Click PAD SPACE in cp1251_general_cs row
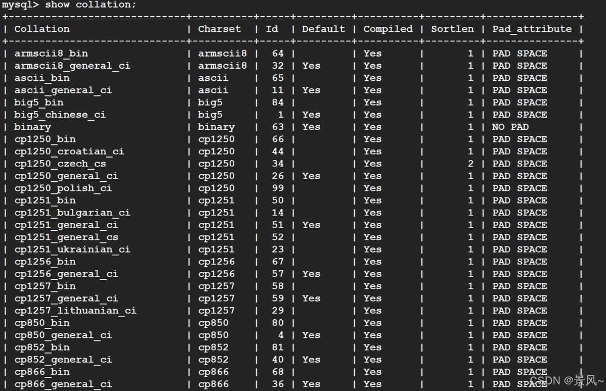The width and height of the screenshot is (606, 391). pyautogui.click(x=520, y=237)
